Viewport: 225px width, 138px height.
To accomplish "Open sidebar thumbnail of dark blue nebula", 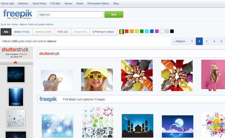I will coord(16,75).
